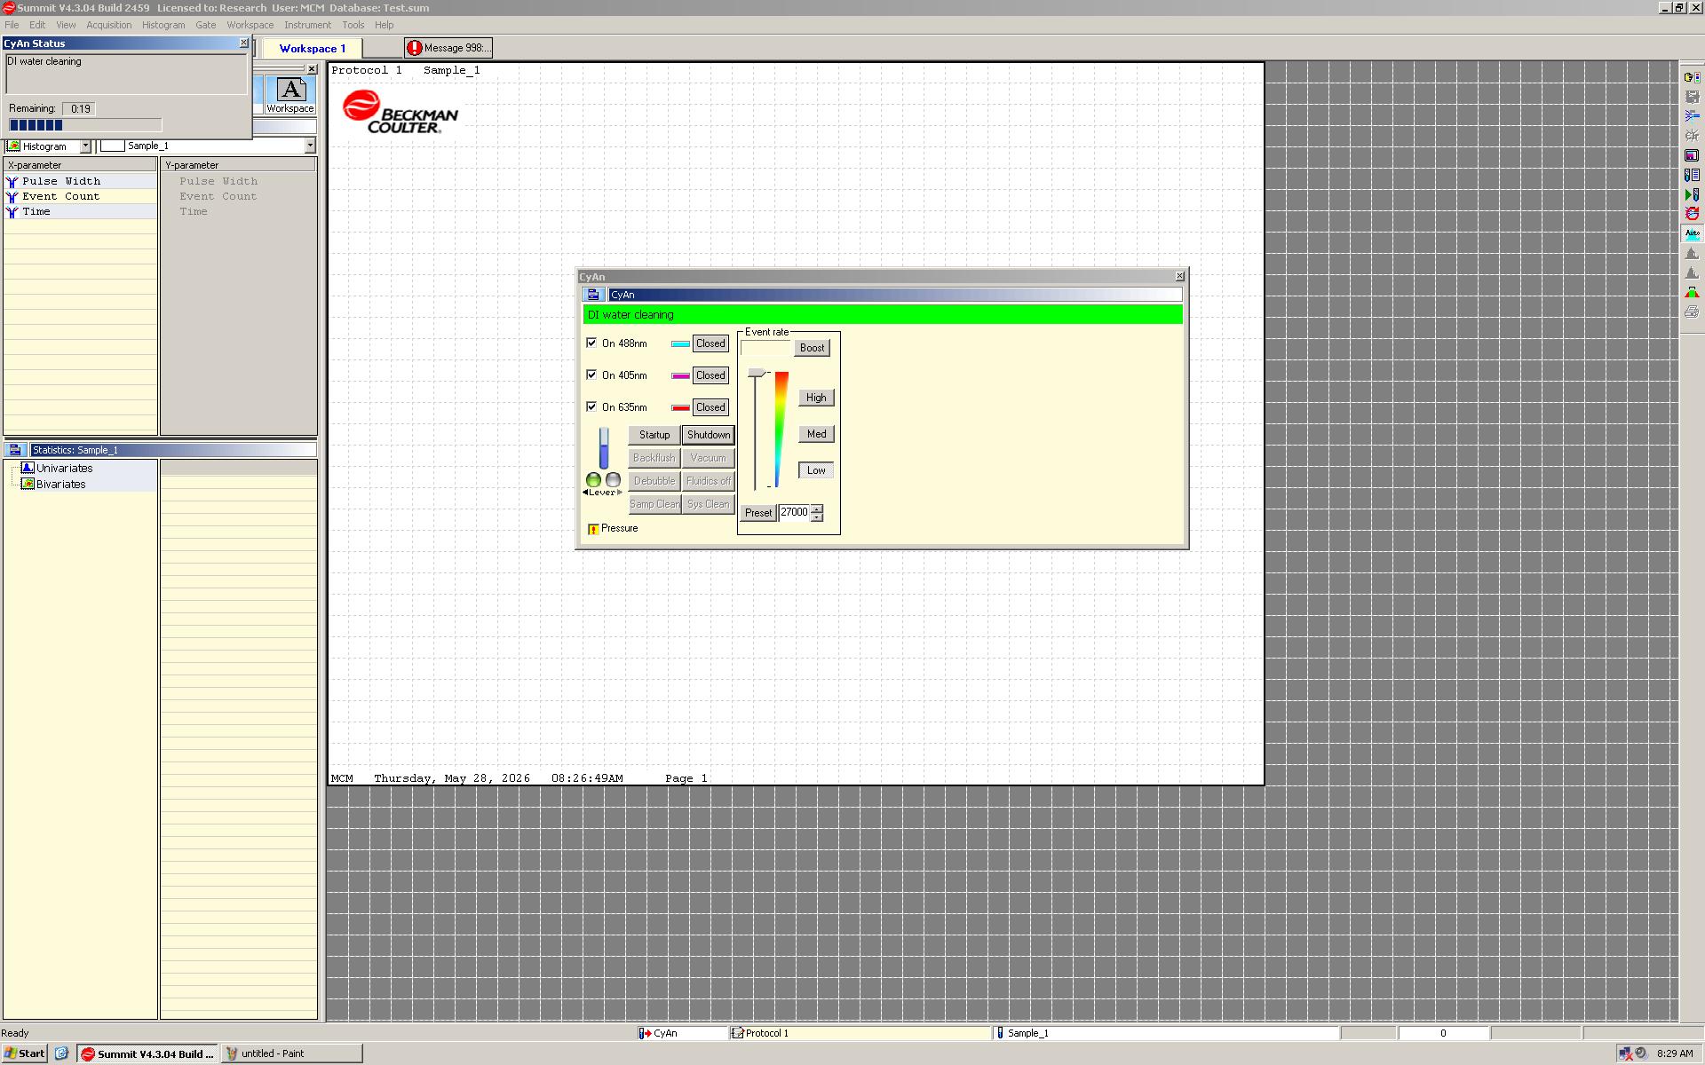Viewport: 1705px width, 1065px height.
Task: Toggle the On 488nm laser checkbox
Action: pyautogui.click(x=591, y=343)
